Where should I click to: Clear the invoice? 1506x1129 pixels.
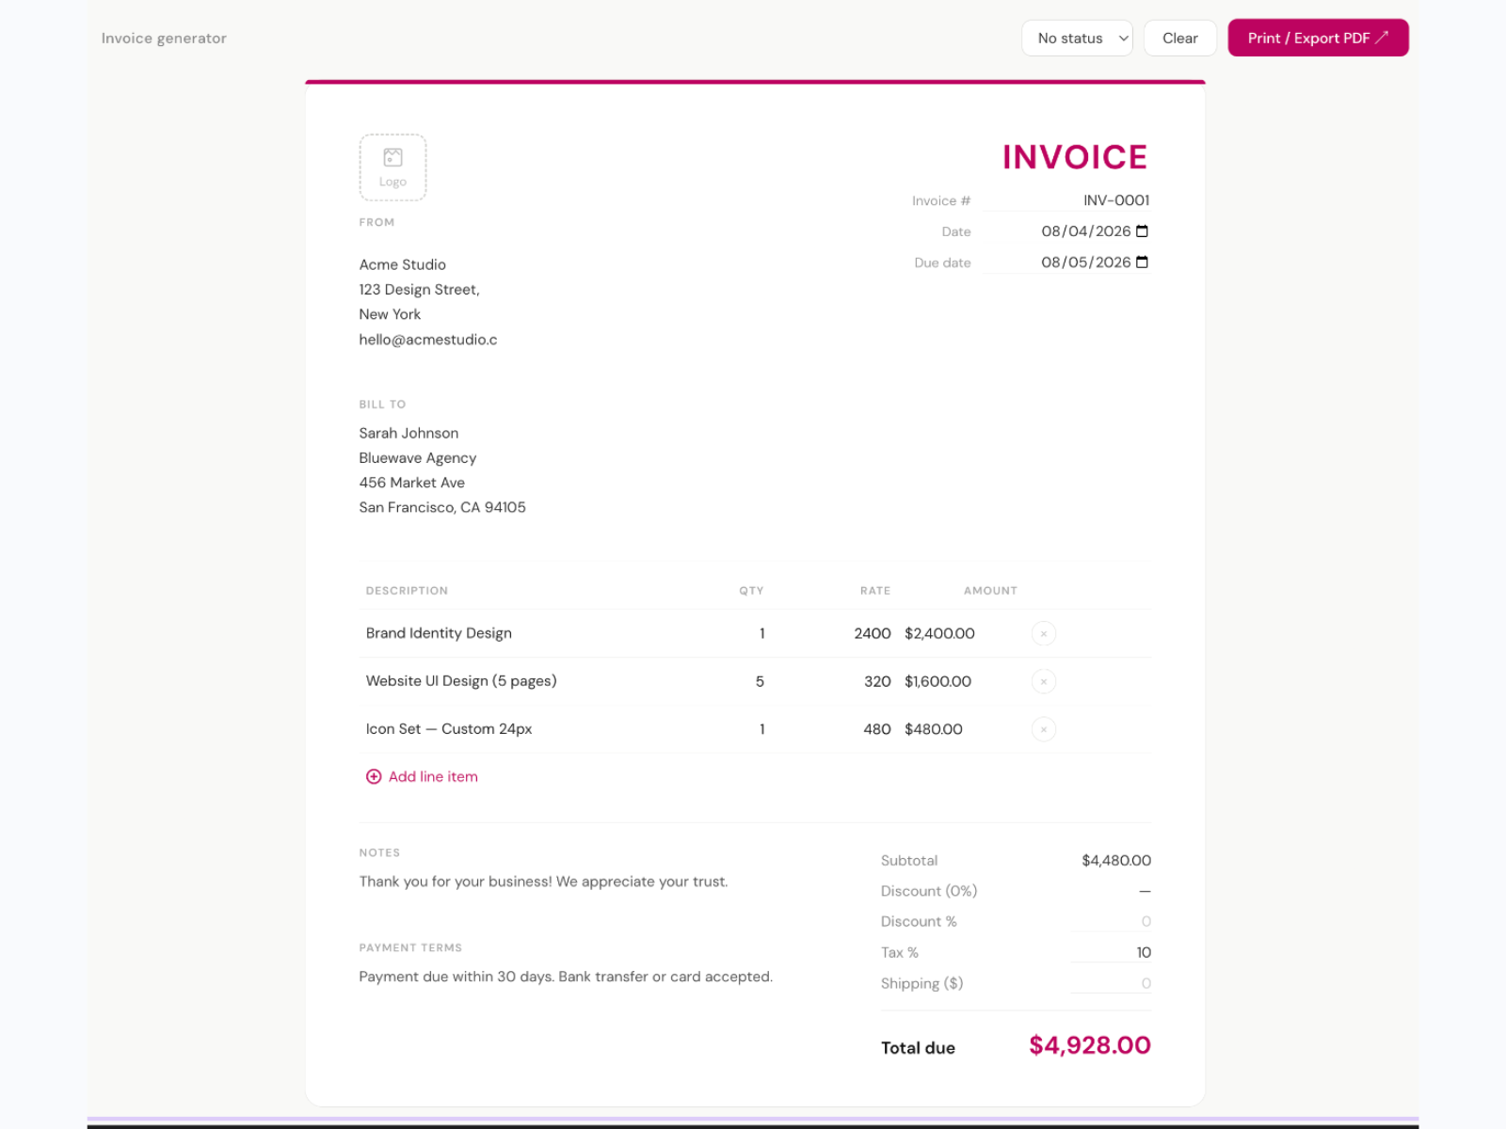coord(1179,38)
